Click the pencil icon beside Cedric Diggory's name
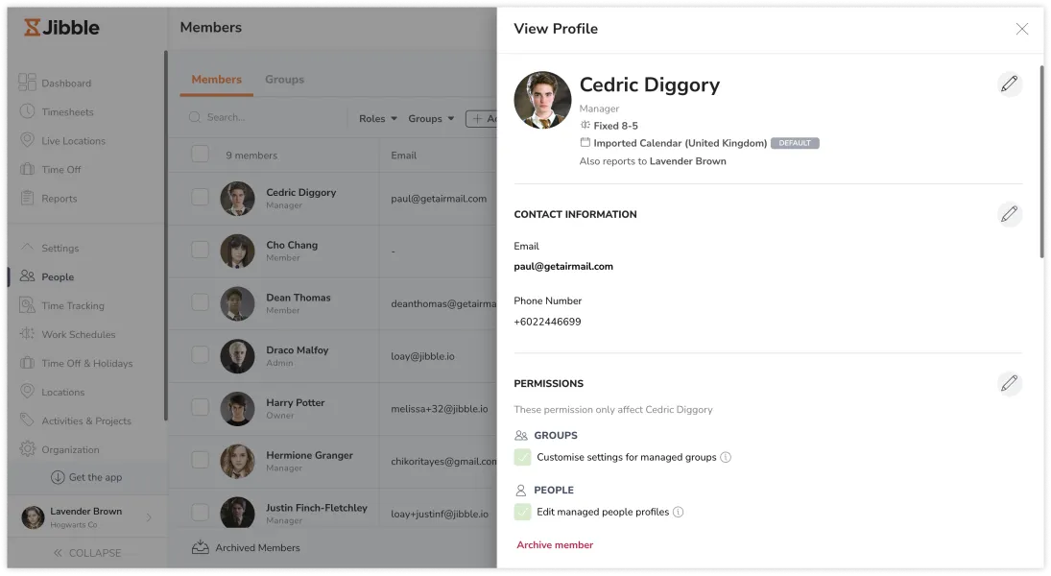The width and height of the screenshot is (1051, 576). click(1009, 84)
